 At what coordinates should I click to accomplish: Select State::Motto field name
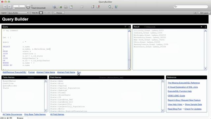tap(57, 109)
